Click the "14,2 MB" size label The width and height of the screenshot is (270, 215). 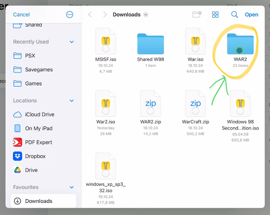(151, 134)
